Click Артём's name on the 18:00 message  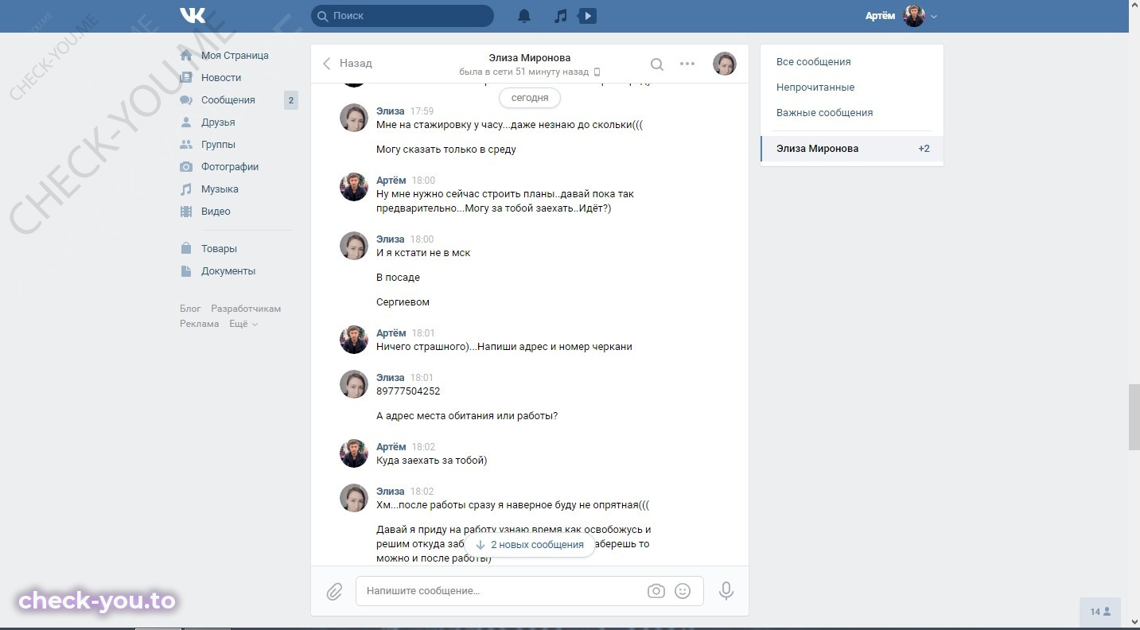[391, 181]
